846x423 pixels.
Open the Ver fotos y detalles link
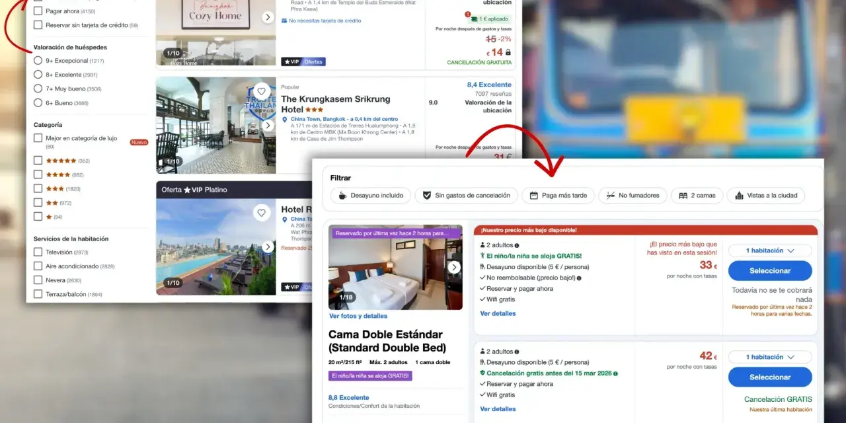[x=358, y=316]
